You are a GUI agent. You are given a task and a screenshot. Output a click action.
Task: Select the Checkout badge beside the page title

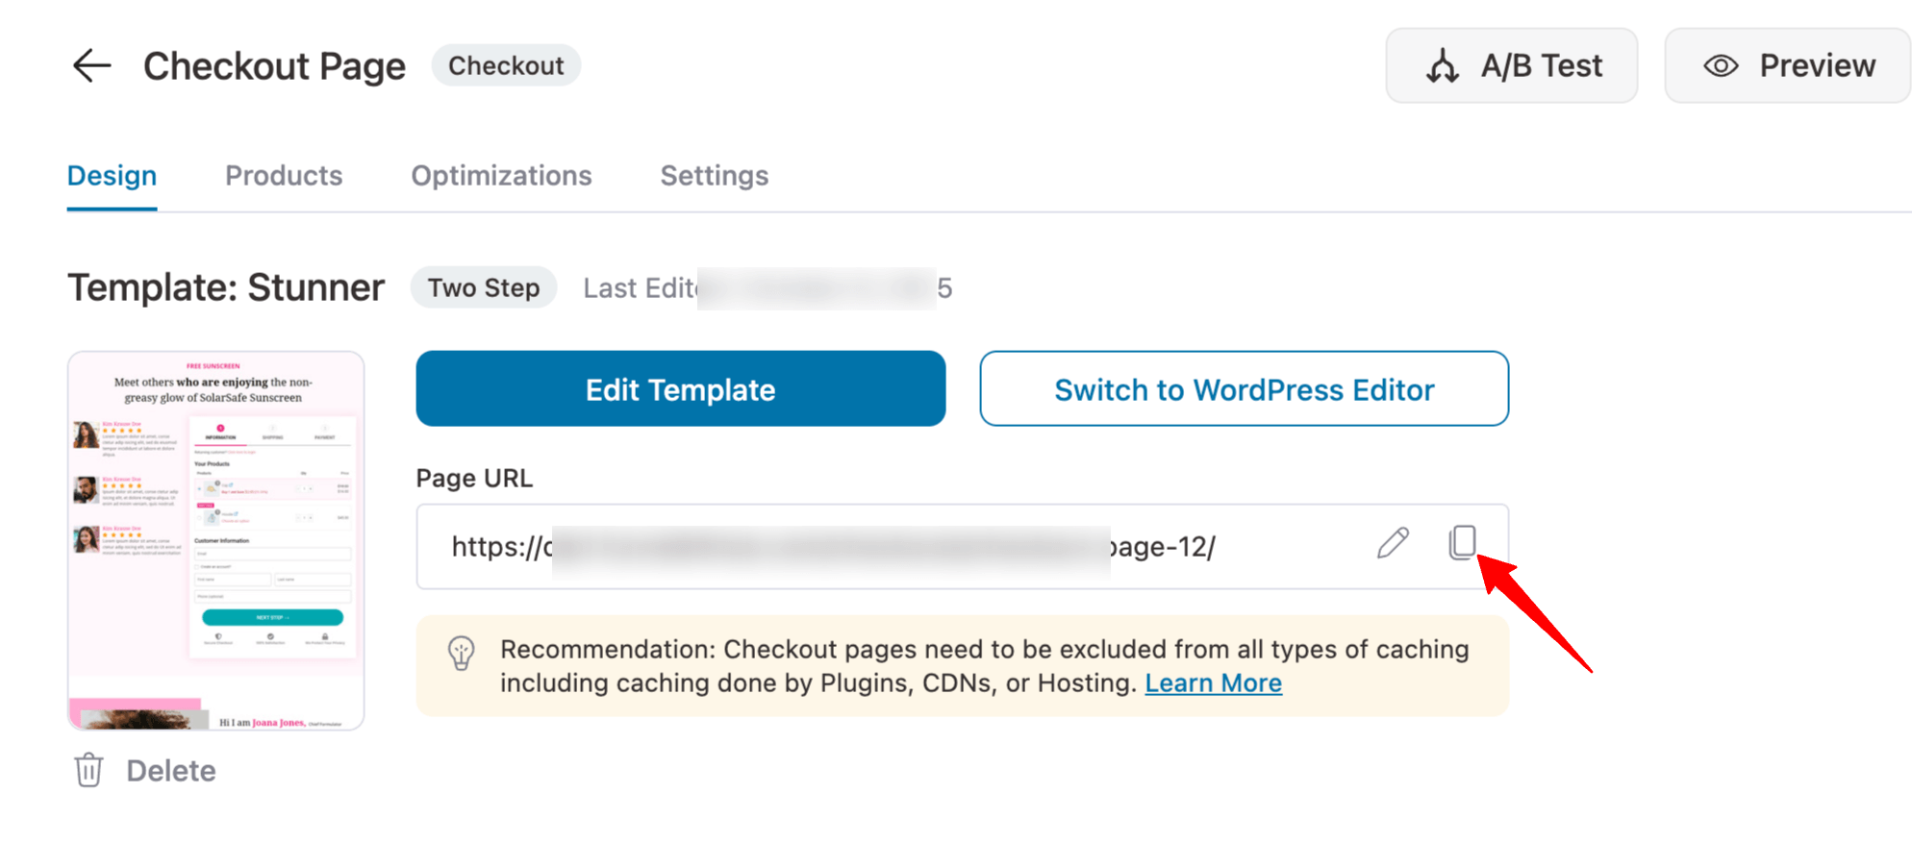[507, 65]
